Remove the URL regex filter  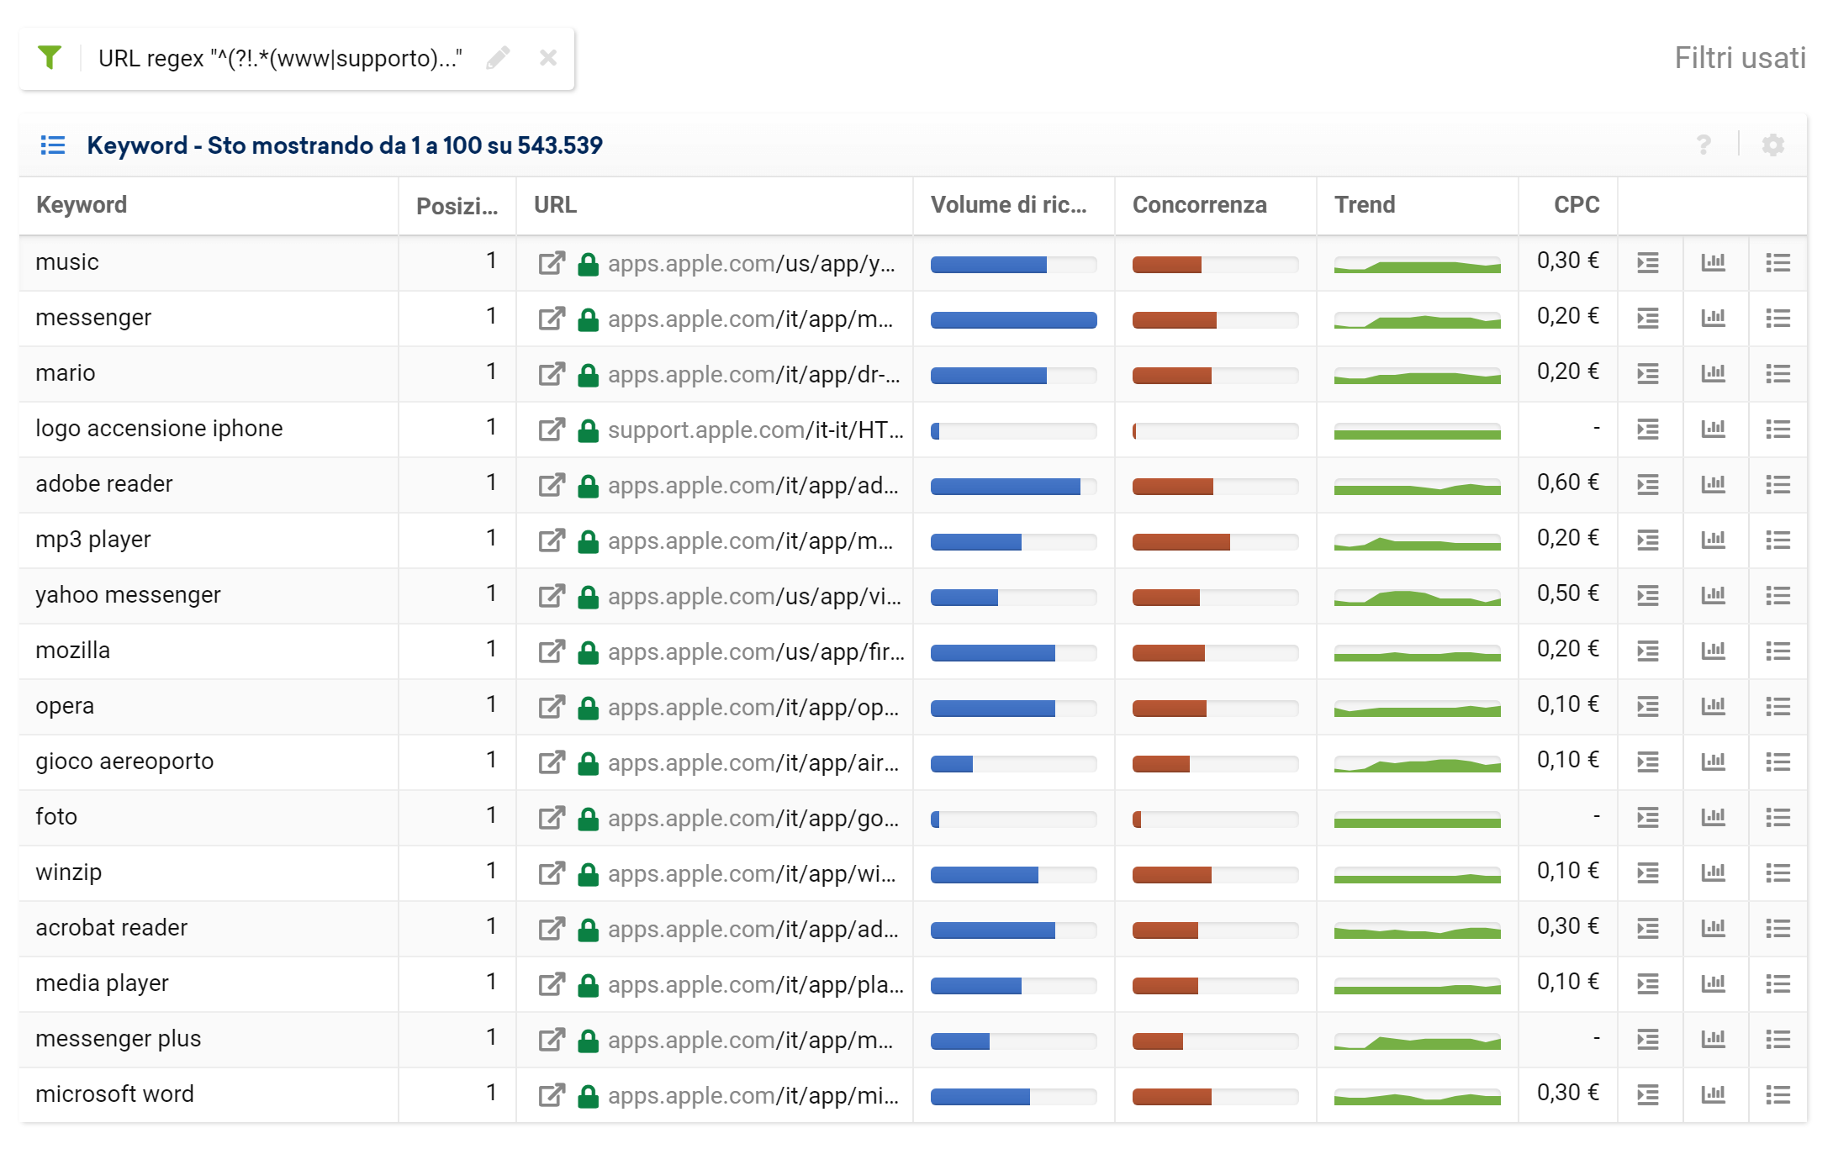point(548,58)
